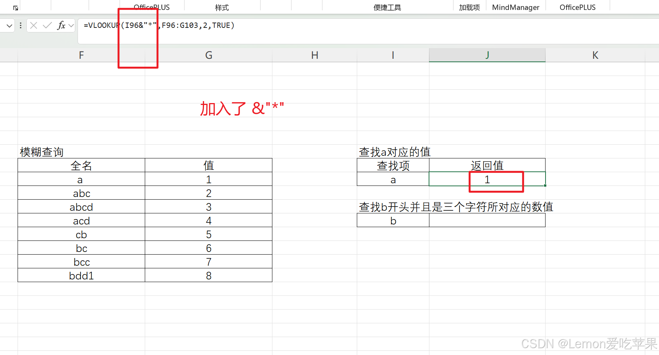The width and height of the screenshot is (659, 355).
Task: Click inside the formula bar text
Action: coord(159,26)
